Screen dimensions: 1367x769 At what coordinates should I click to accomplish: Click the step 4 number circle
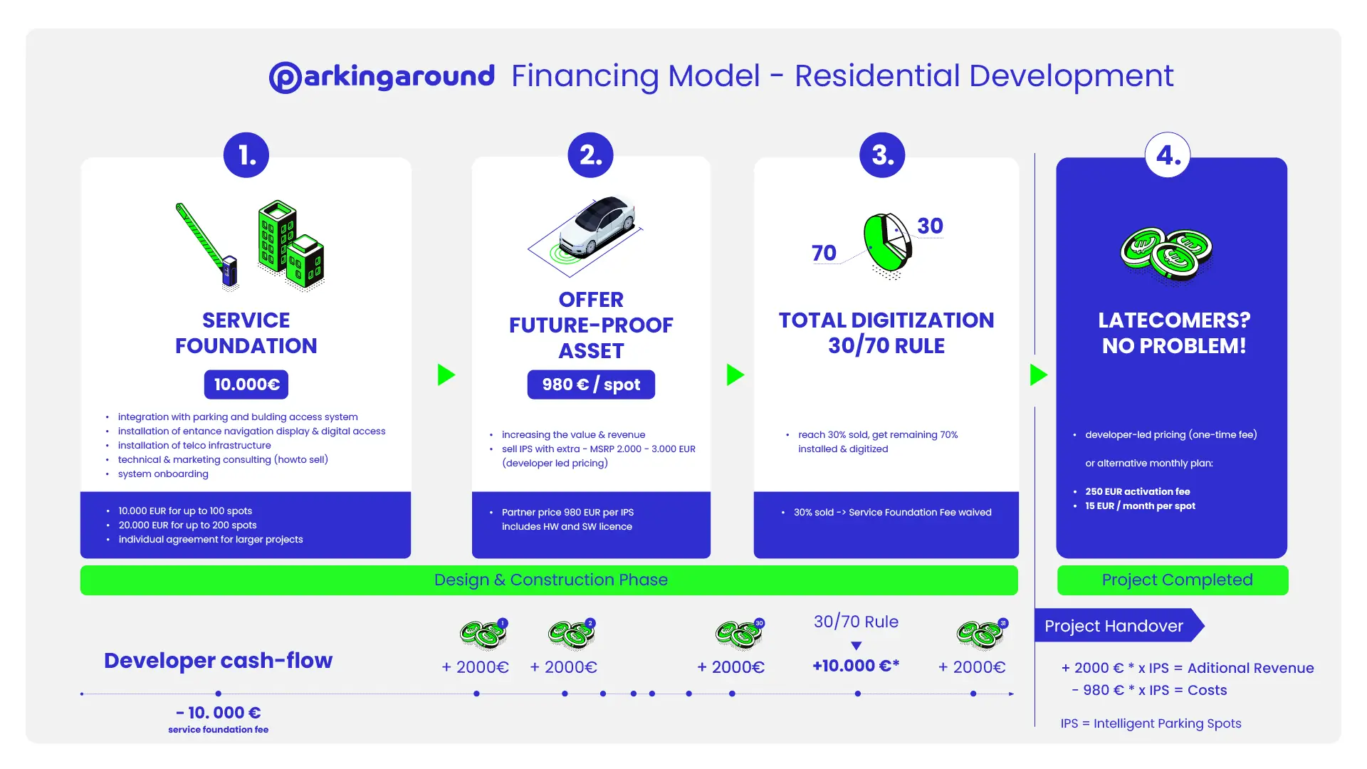[1168, 155]
